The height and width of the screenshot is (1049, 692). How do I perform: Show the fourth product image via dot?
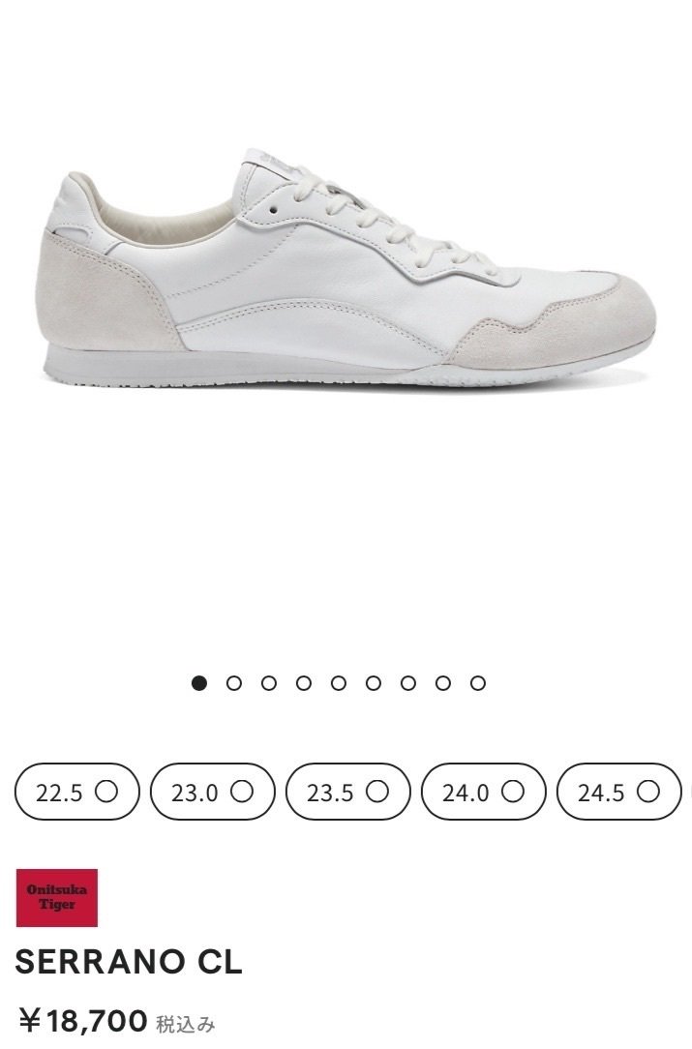[303, 683]
